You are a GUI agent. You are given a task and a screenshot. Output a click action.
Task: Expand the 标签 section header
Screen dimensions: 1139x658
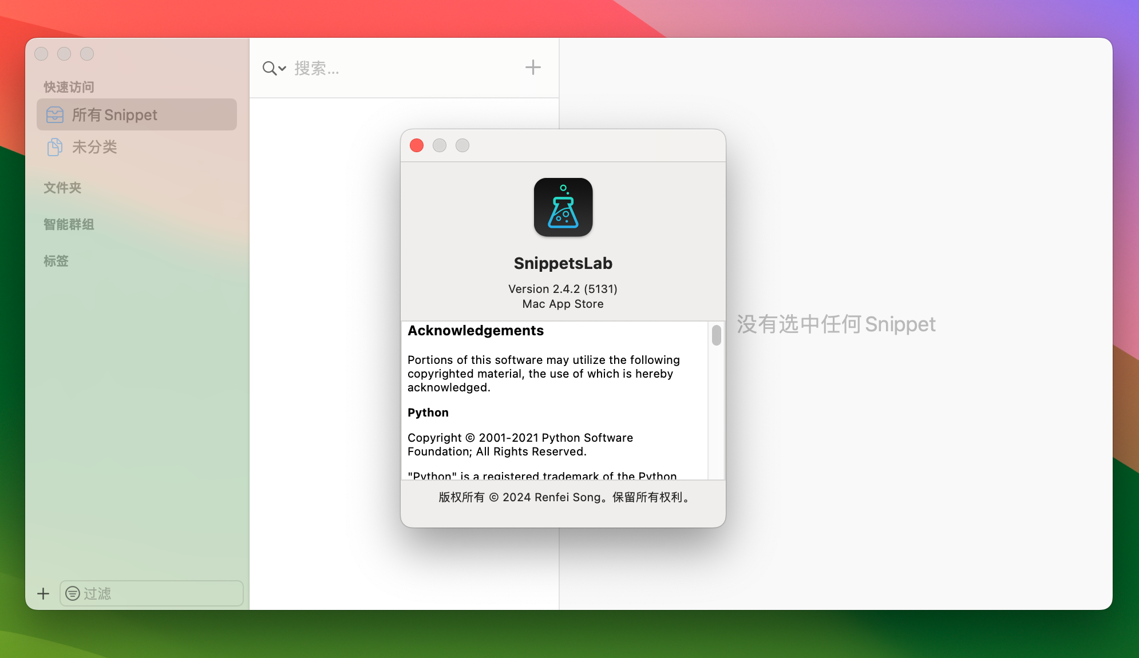click(x=56, y=261)
